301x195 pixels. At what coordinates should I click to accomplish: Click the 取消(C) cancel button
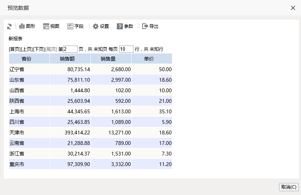pyautogui.click(x=289, y=187)
